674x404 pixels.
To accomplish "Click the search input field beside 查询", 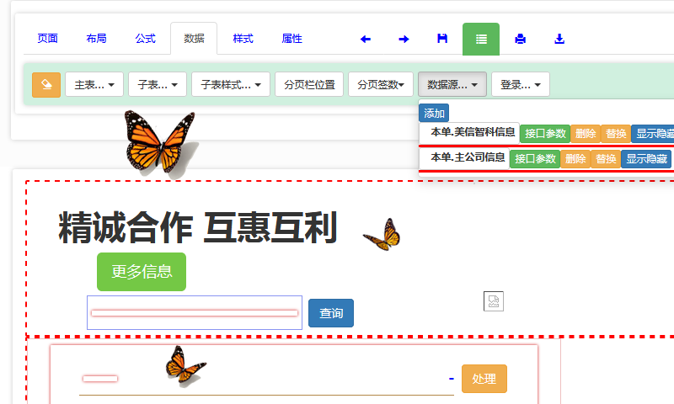I will tap(195, 313).
